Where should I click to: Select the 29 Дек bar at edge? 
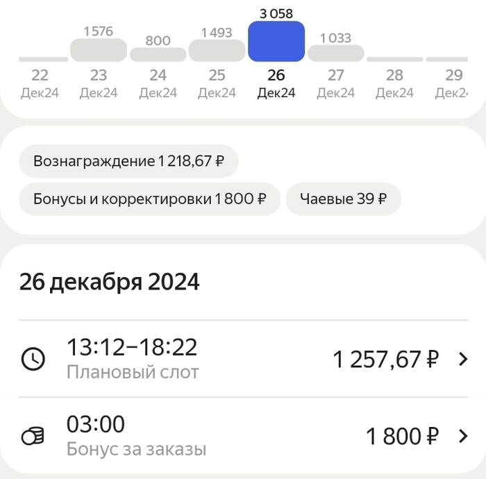pyautogui.click(x=455, y=59)
